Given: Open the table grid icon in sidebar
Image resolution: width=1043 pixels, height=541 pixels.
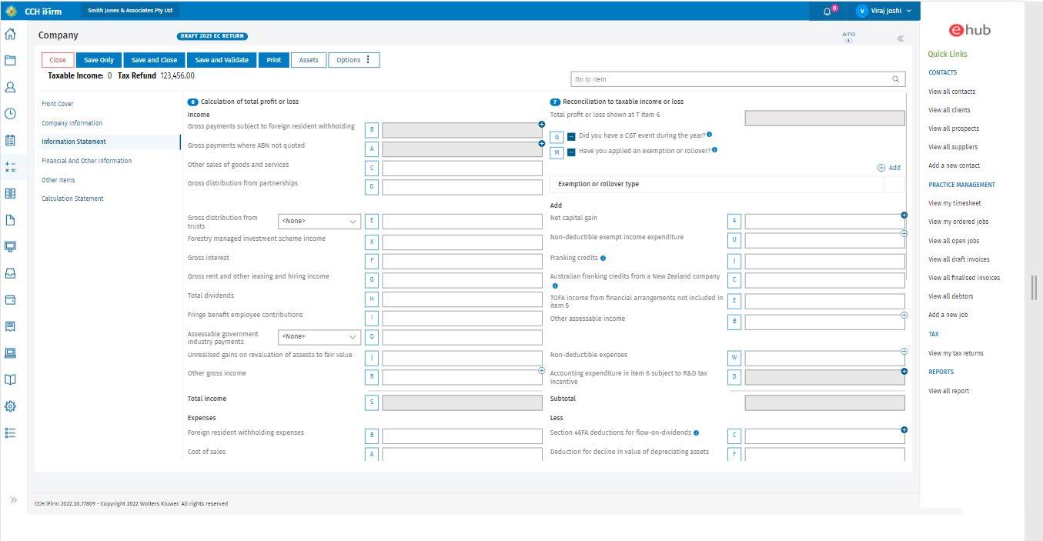Looking at the screenshot, I should coord(11,193).
